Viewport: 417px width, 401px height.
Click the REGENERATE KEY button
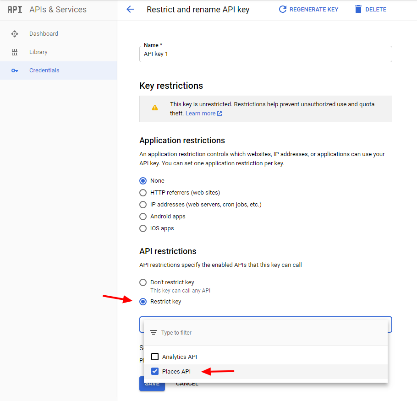tap(308, 9)
